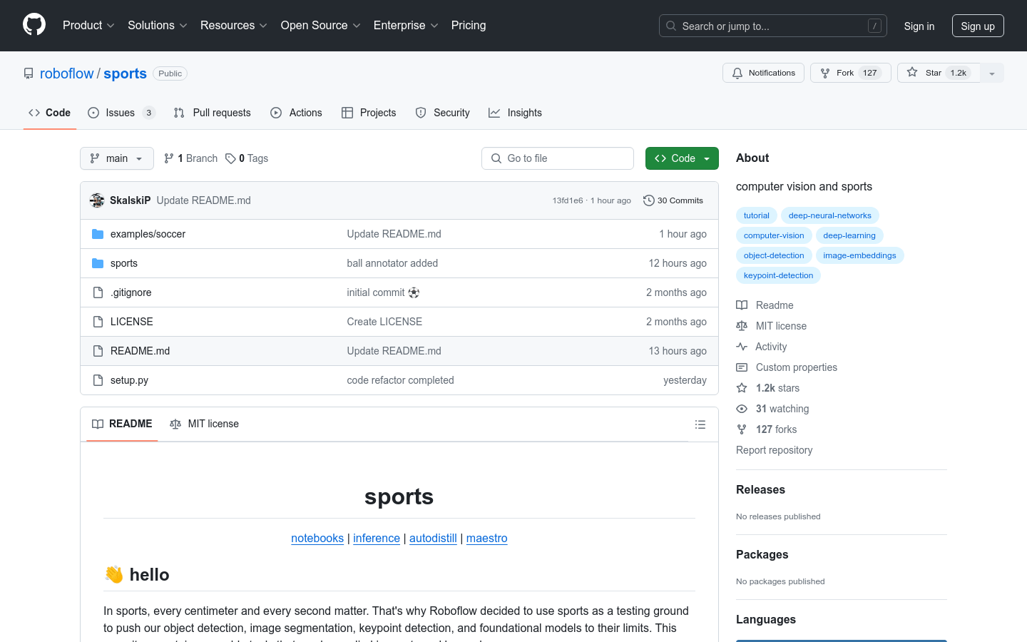This screenshot has width=1027, height=642.
Task: Click the 1.2k stars star icon
Action: pos(742,388)
